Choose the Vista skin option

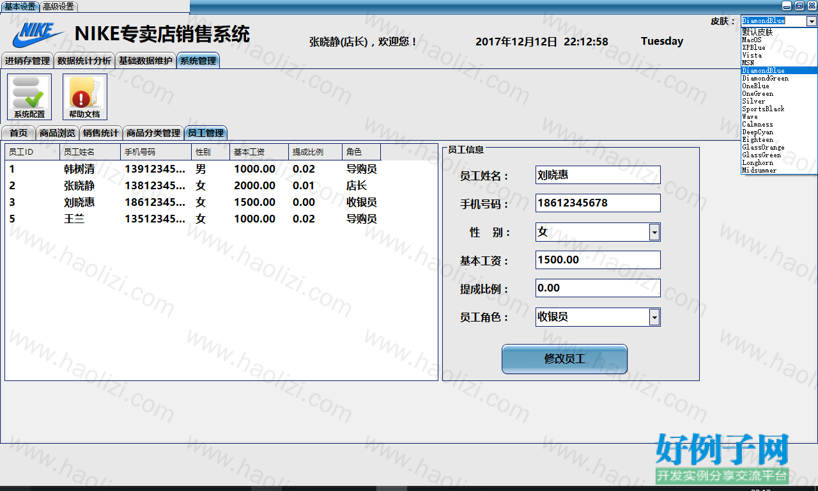pyautogui.click(x=779, y=55)
